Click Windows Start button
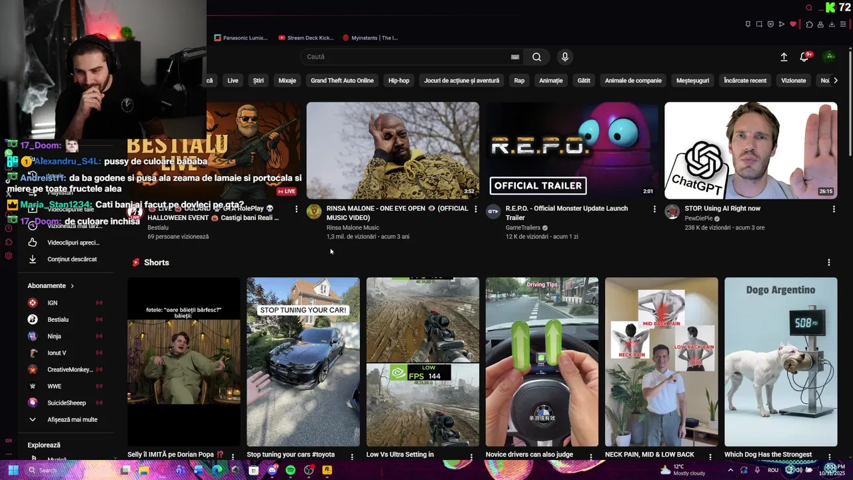 click(13, 470)
